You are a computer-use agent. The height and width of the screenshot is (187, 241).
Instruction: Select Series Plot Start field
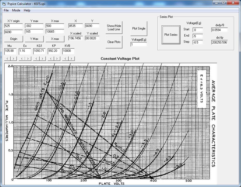(x=198, y=30)
